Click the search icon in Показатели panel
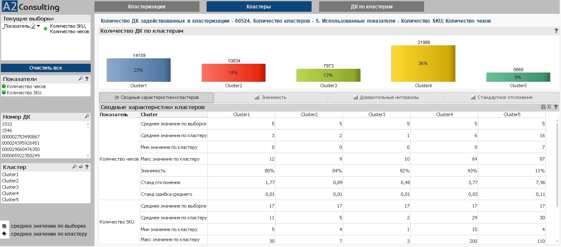This screenshot has height=247, width=561. click(81, 79)
